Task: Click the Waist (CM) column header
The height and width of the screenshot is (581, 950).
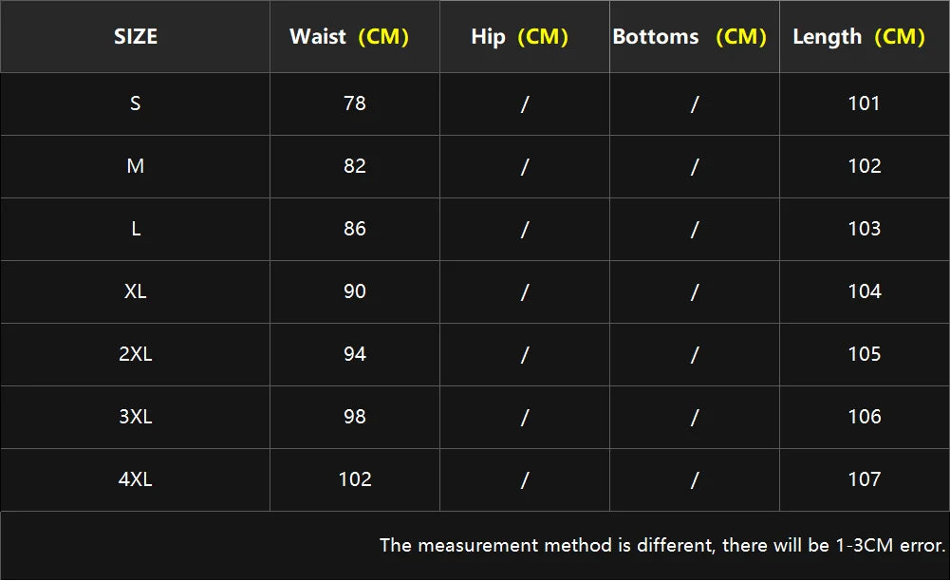Action: click(x=349, y=37)
